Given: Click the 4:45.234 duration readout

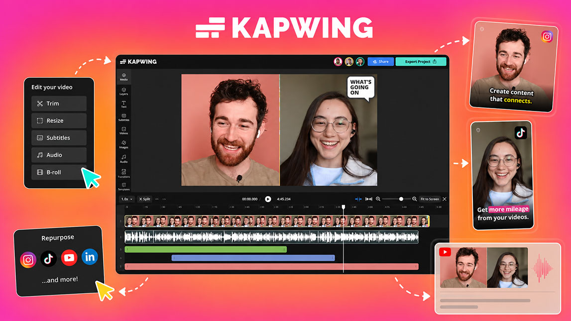Looking at the screenshot, I should (x=284, y=199).
